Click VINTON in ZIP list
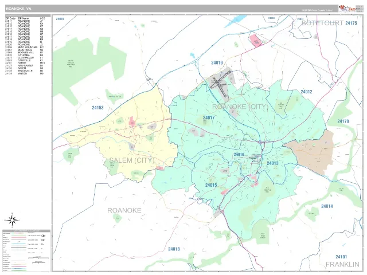This screenshot has width=367, height=275. tap(22, 73)
